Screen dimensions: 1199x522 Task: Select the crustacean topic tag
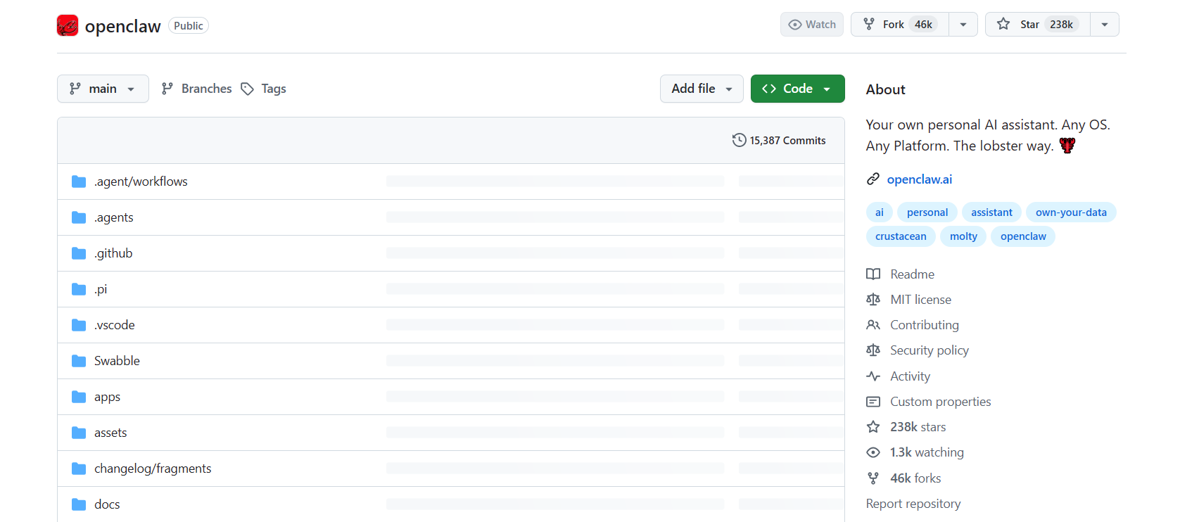[x=901, y=236]
